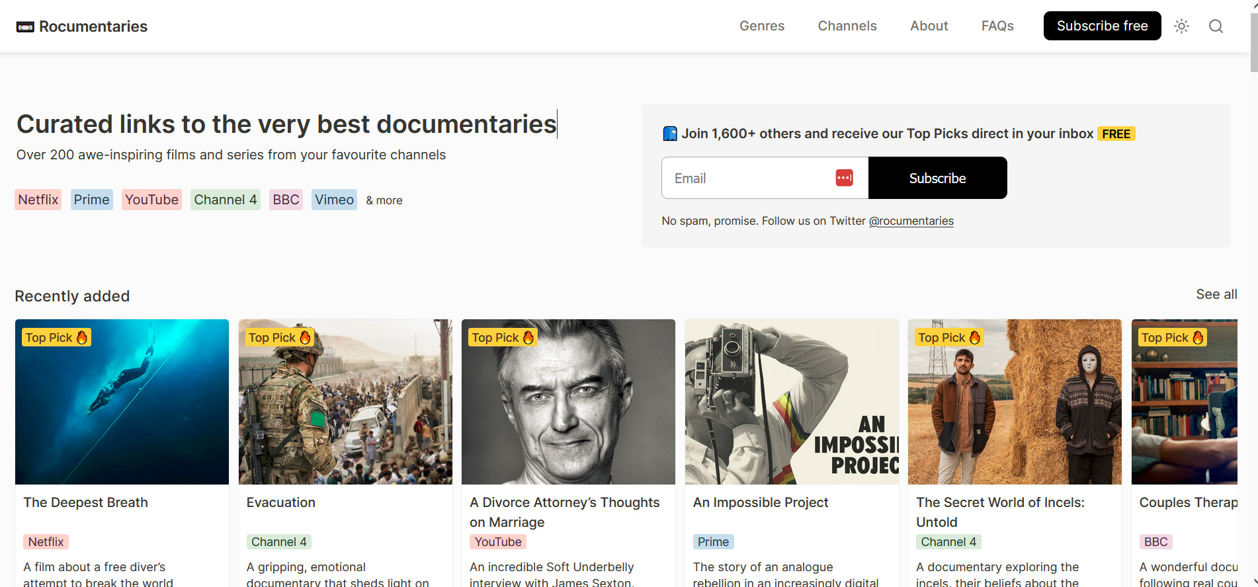
Task: Focus the Email input field
Action: click(747, 178)
